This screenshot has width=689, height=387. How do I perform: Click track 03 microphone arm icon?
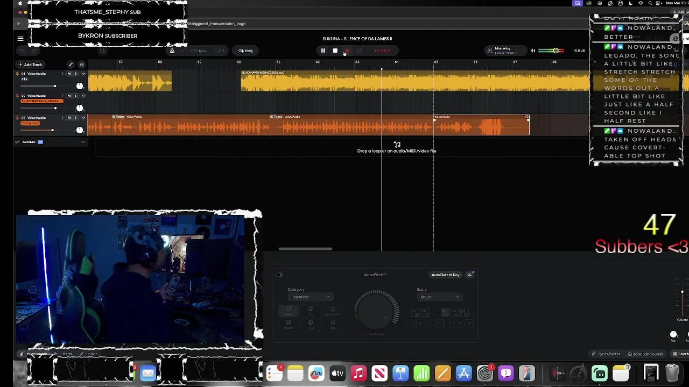[x=17, y=118]
